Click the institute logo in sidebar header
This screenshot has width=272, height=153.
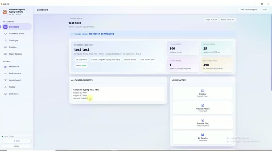pyautogui.click(x=5, y=12)
